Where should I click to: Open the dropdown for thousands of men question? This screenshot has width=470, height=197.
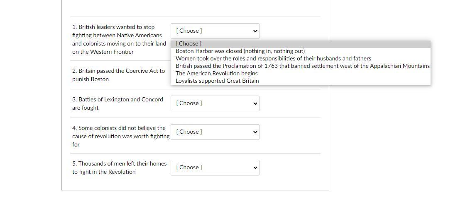click(215, 168)
